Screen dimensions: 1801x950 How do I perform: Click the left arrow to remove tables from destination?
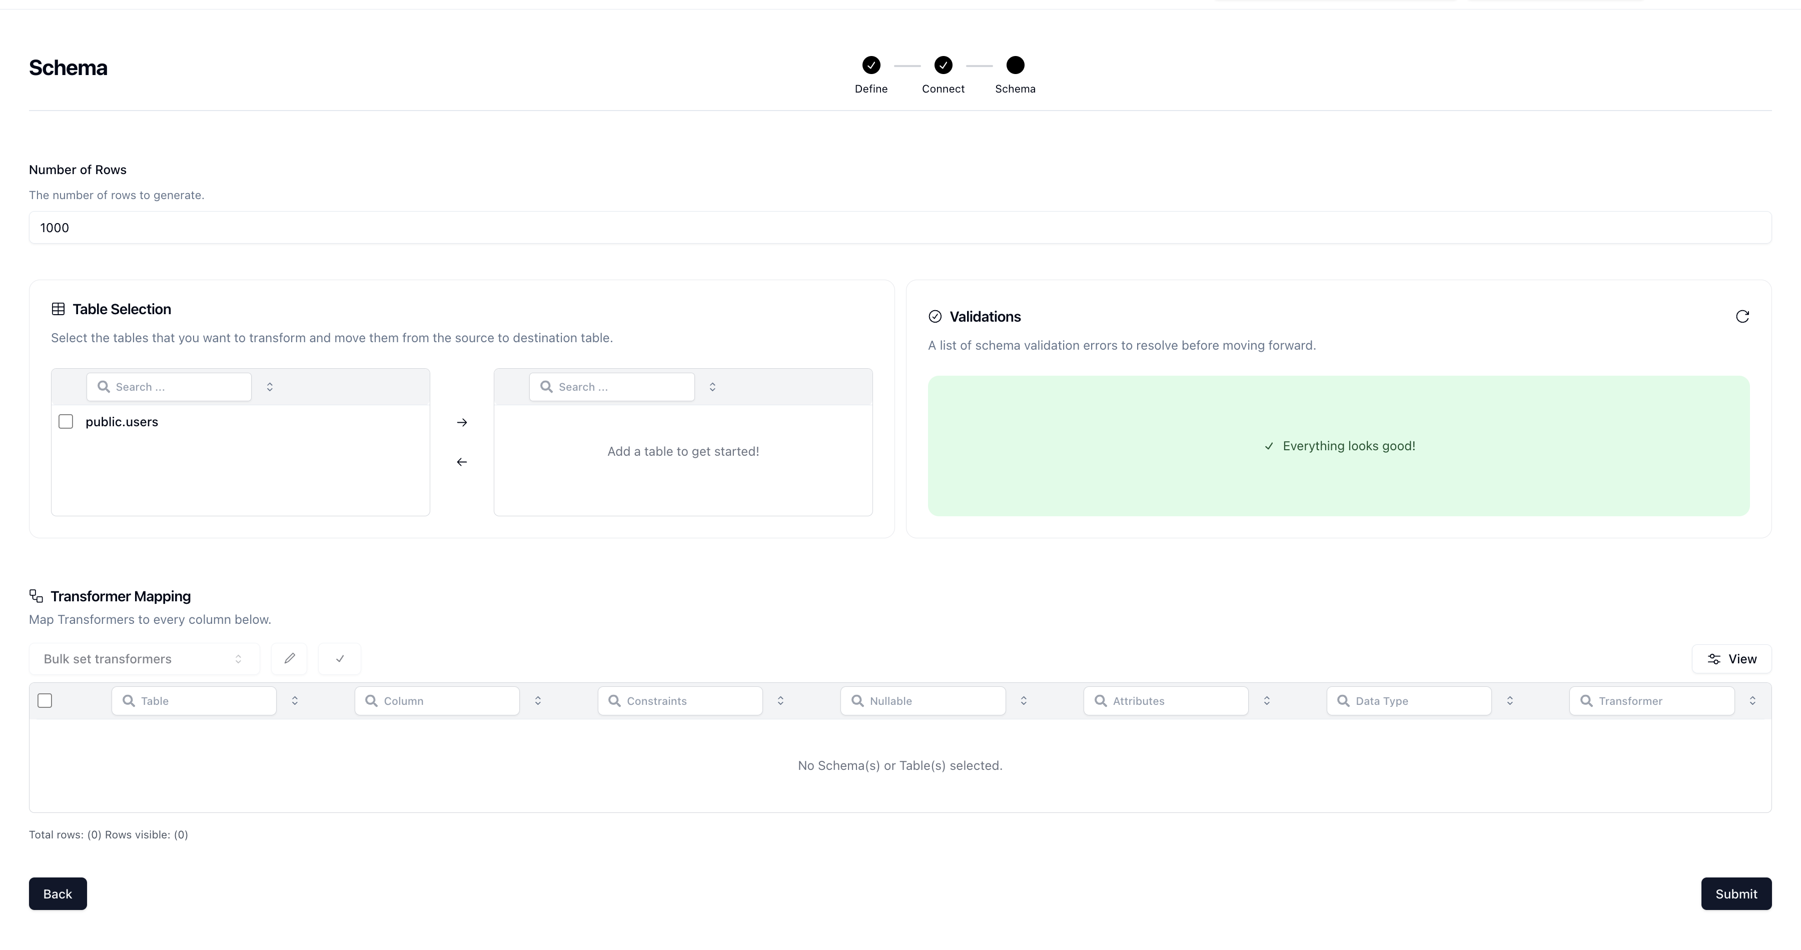tap(461, 462)
